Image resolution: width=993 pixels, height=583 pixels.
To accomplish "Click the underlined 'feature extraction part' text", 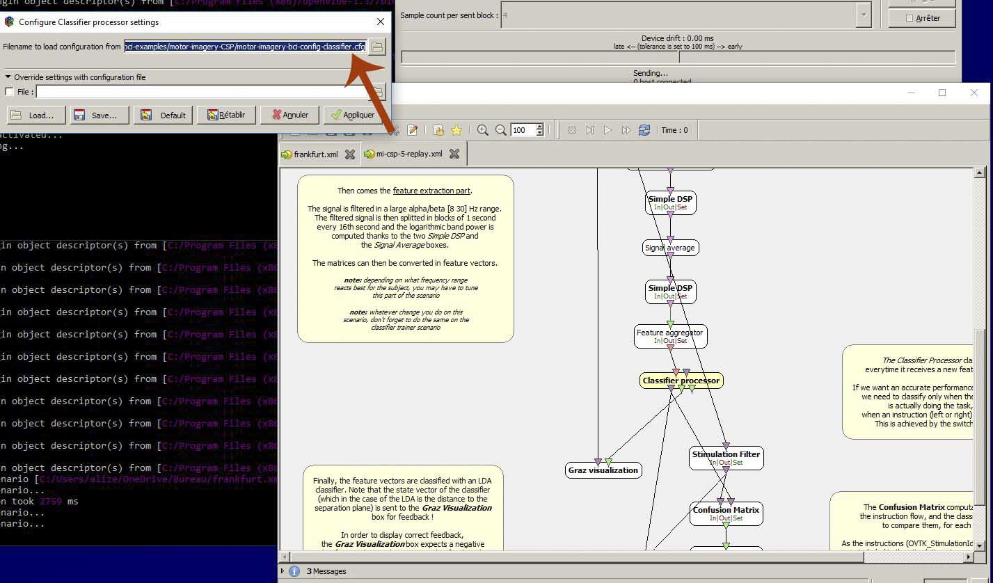I will (x=431, y=191).
